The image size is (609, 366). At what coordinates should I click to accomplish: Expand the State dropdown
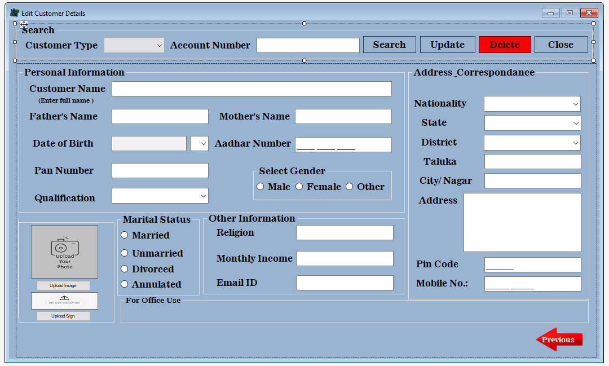click(532, 123)
